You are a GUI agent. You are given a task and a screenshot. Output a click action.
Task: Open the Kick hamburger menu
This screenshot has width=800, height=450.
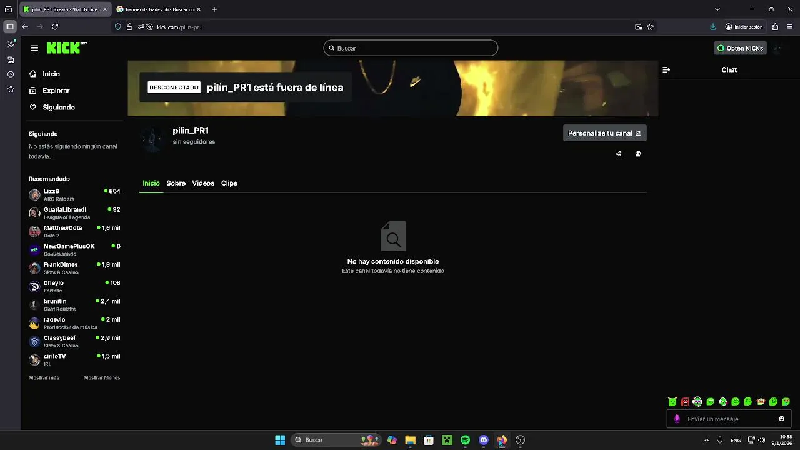pyautogui.click(x=34, y=48)
